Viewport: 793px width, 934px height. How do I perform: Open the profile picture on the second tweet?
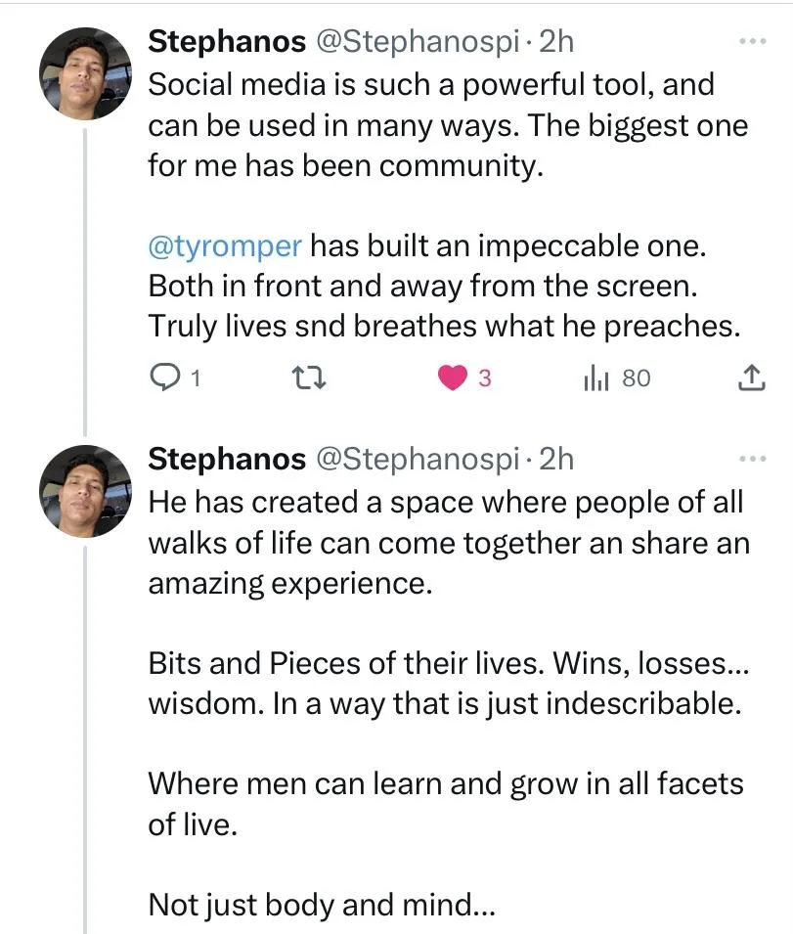click(84, 489)
